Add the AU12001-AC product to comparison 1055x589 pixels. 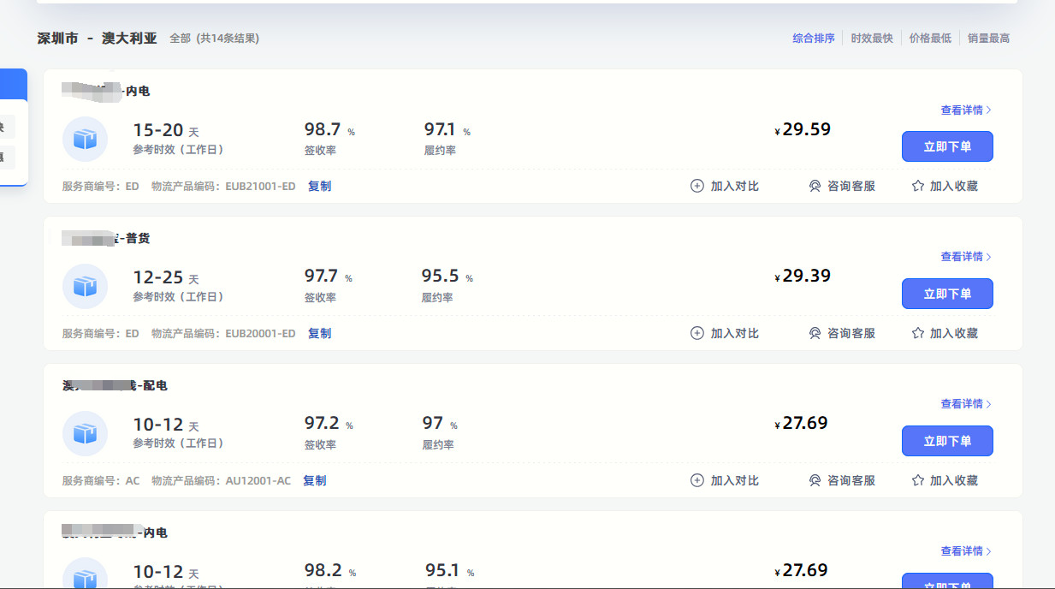(725, 480)
